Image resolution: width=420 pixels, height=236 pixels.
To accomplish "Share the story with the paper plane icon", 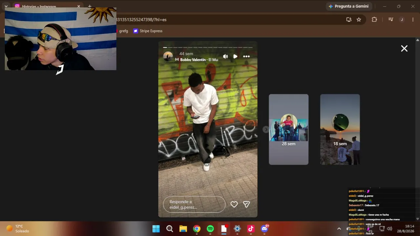I will [246, 205].
